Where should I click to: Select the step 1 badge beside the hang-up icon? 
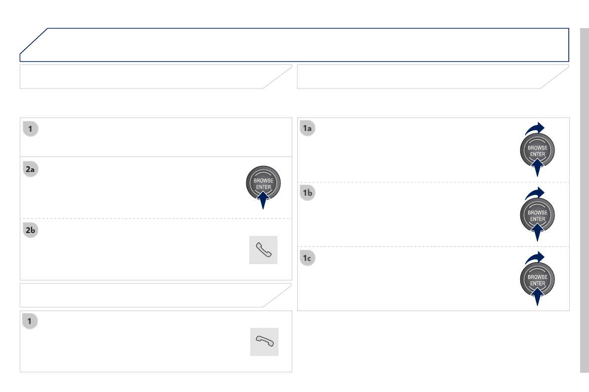point(30,321)
